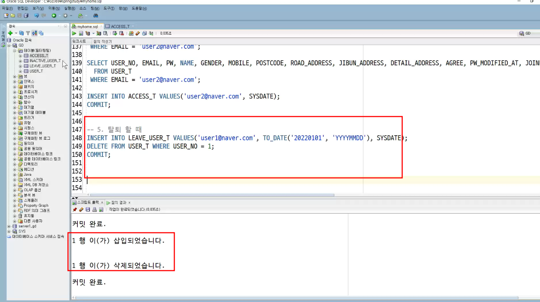Expand the SYS connection node

[9, 231]
